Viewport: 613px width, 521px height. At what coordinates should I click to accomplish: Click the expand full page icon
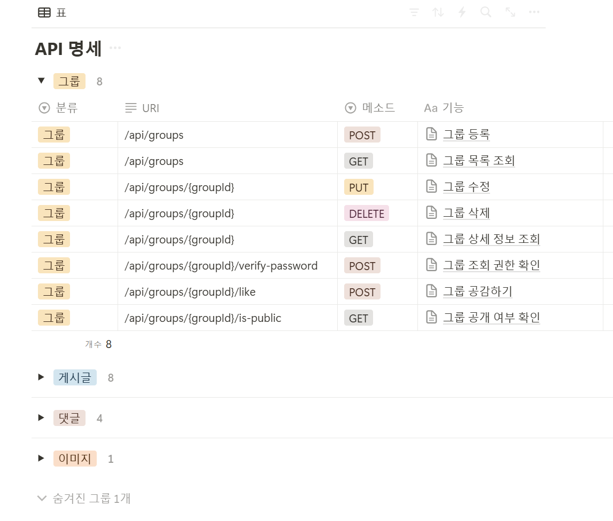pos(510,12)
